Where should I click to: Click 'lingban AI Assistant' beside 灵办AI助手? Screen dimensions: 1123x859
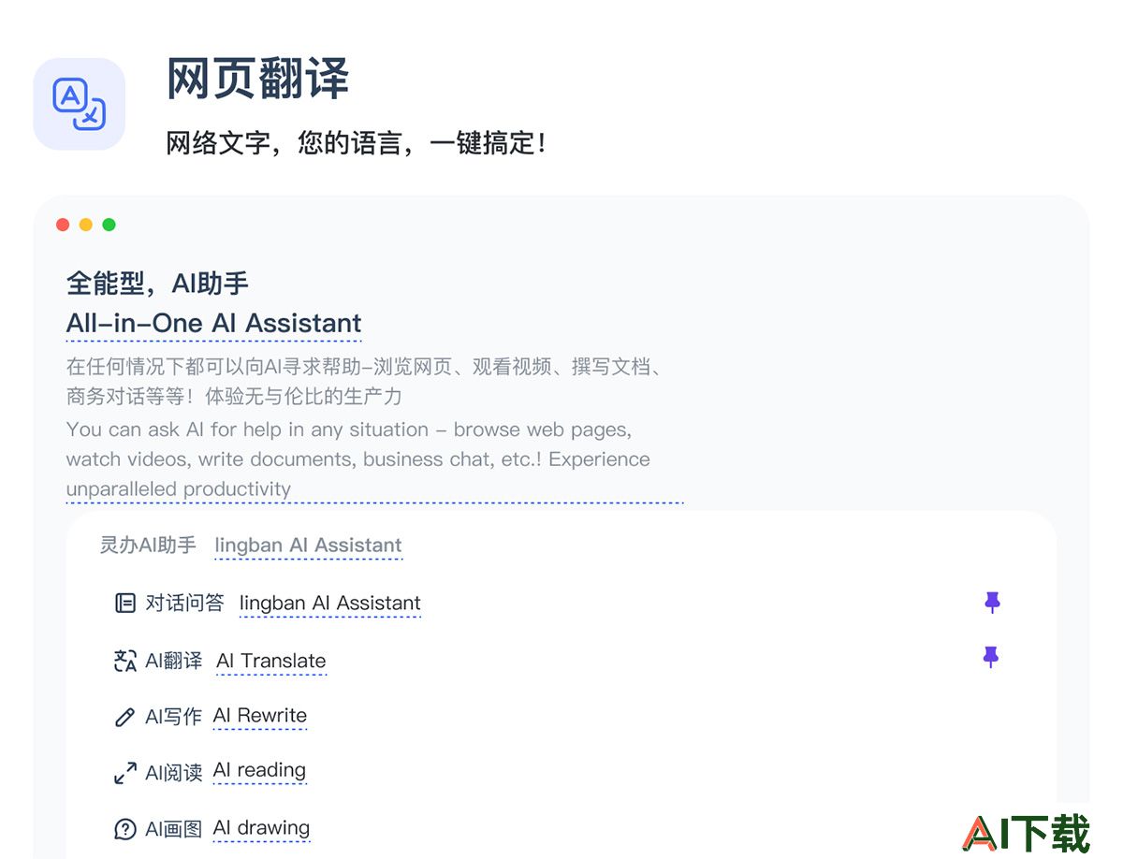[x=308, y=546]
